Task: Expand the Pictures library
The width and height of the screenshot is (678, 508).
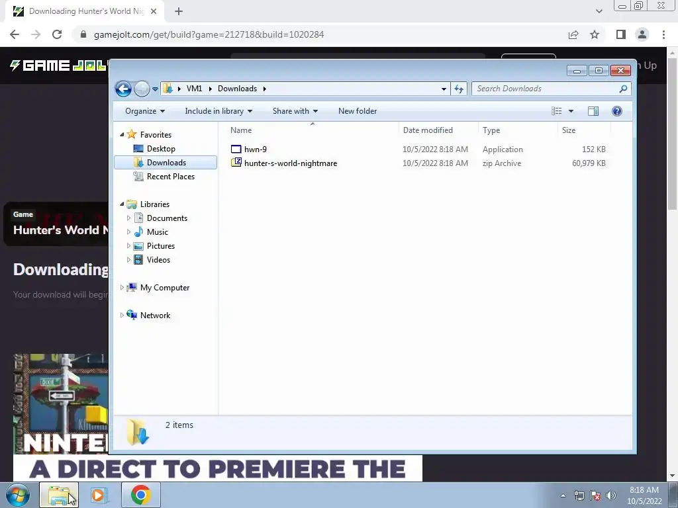Action: pyautogui.click(x=128, y=246)
